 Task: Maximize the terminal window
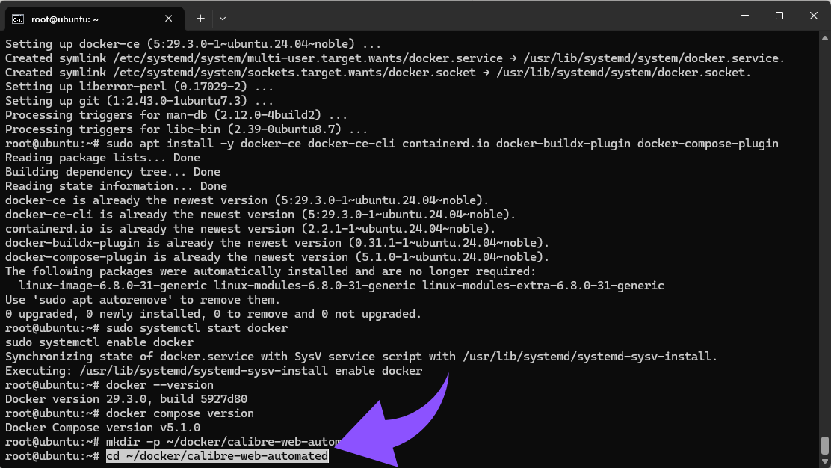pyautogui.click(x=779, y=16)
